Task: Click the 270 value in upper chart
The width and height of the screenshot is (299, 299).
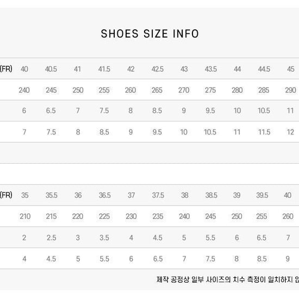Action: pos(184,90)
